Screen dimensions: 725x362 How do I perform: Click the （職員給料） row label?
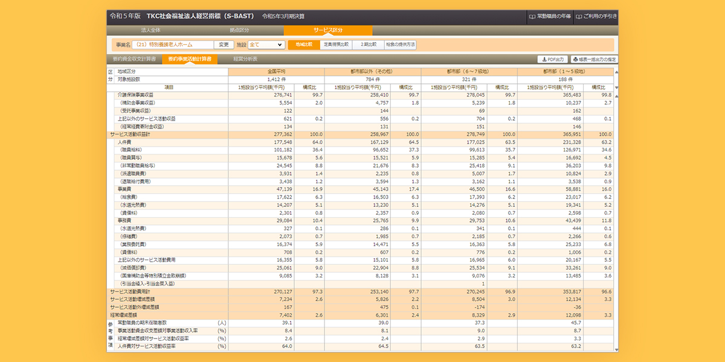[x=132, y=150]
